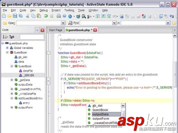Viewport: 178px width, 133px height.
Task: Undo with the green arrow icon
Action: [46, 16]
